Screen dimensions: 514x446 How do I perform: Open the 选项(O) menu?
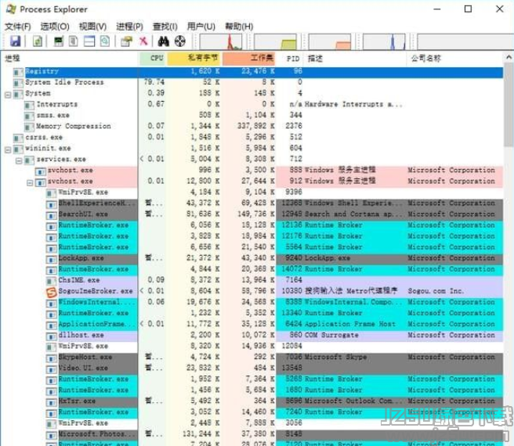point(55,26)
